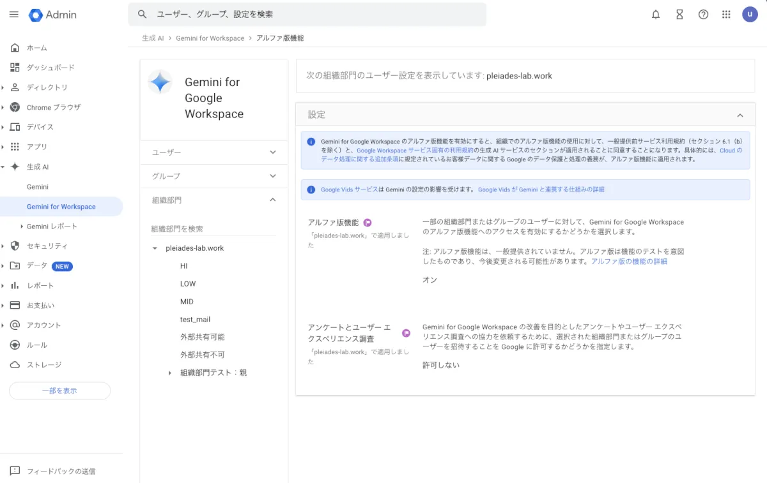The height and width of the screenshot is (483, 767).
Task: Open the tasks hourglass icon
Action: coord(679,15)
